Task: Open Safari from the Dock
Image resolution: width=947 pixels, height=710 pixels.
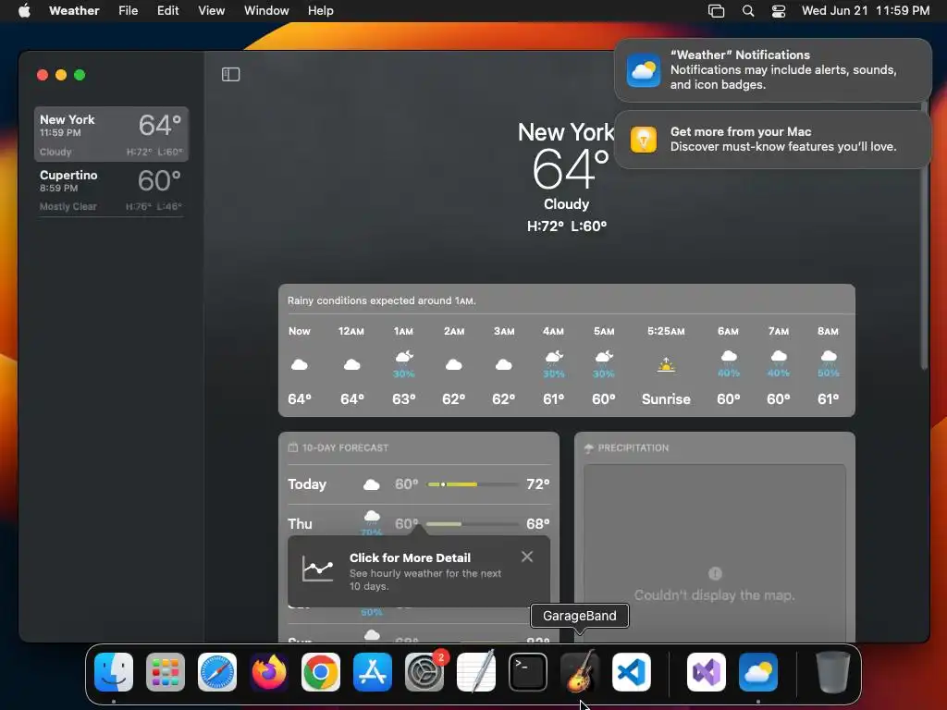Action: [217, 672]
